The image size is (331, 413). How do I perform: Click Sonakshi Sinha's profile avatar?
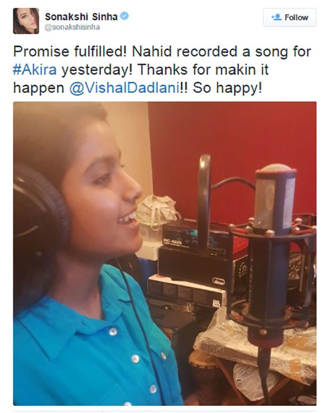tap(26, 21)
